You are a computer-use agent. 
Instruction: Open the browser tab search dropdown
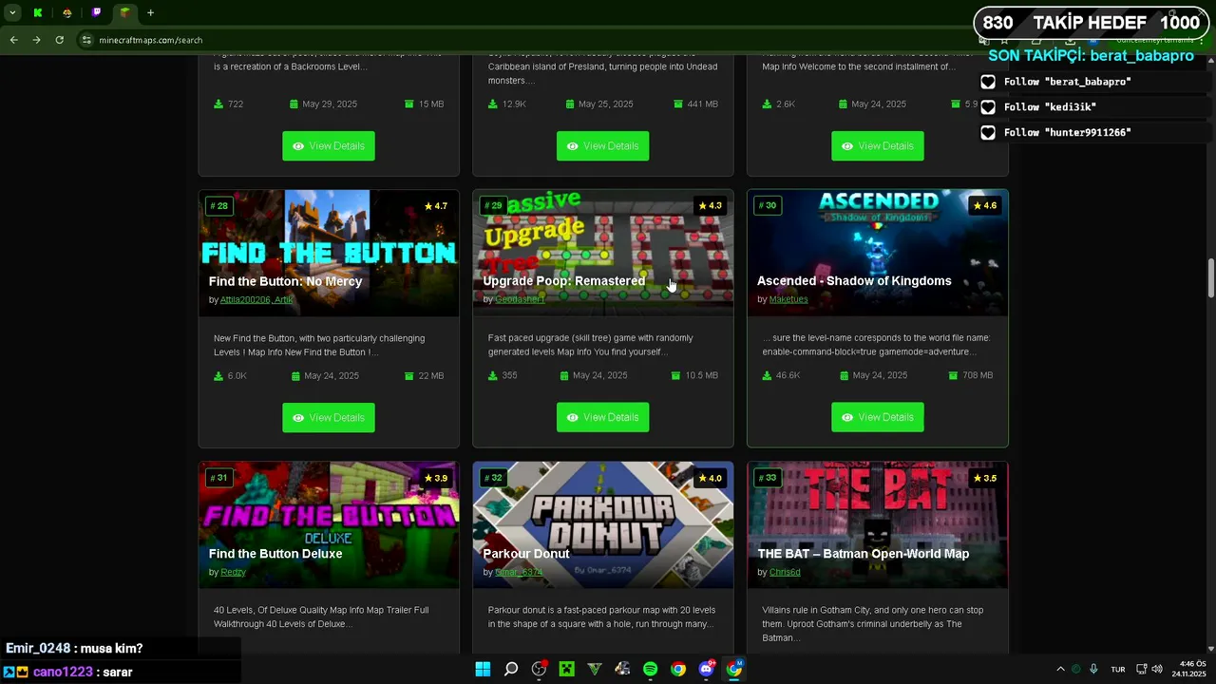12,13
